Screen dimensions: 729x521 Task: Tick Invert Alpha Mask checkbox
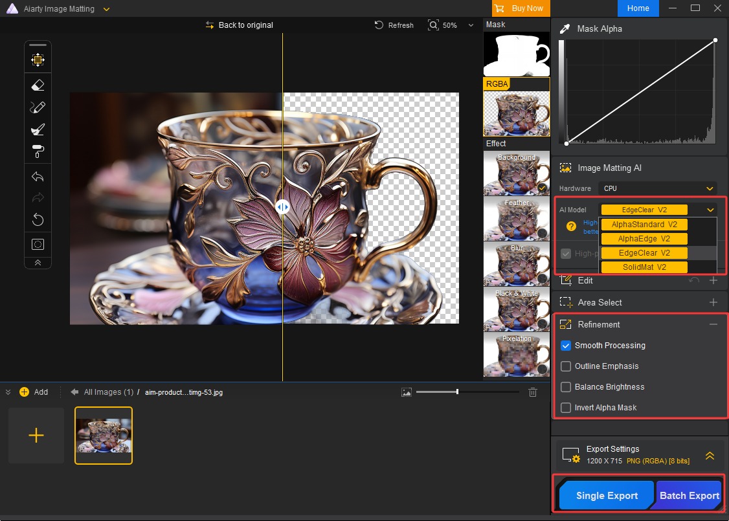pos(566,408)
